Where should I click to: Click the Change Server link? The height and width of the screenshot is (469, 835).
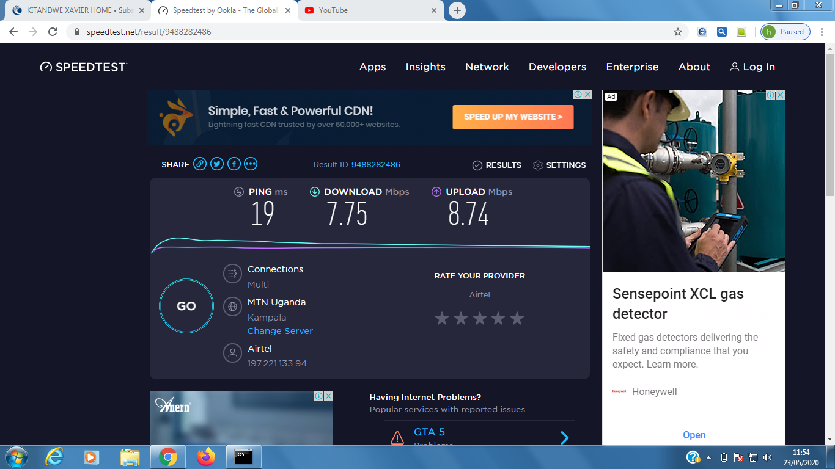click(280, 331)
